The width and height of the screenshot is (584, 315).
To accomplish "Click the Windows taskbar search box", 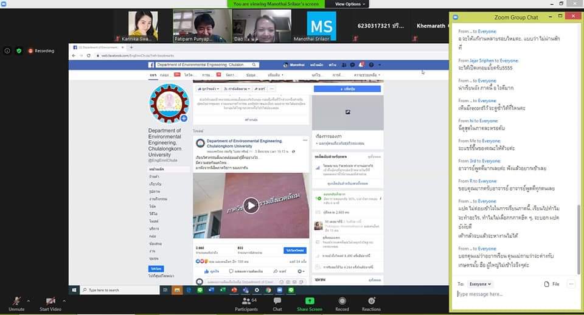I will point(120,290).
